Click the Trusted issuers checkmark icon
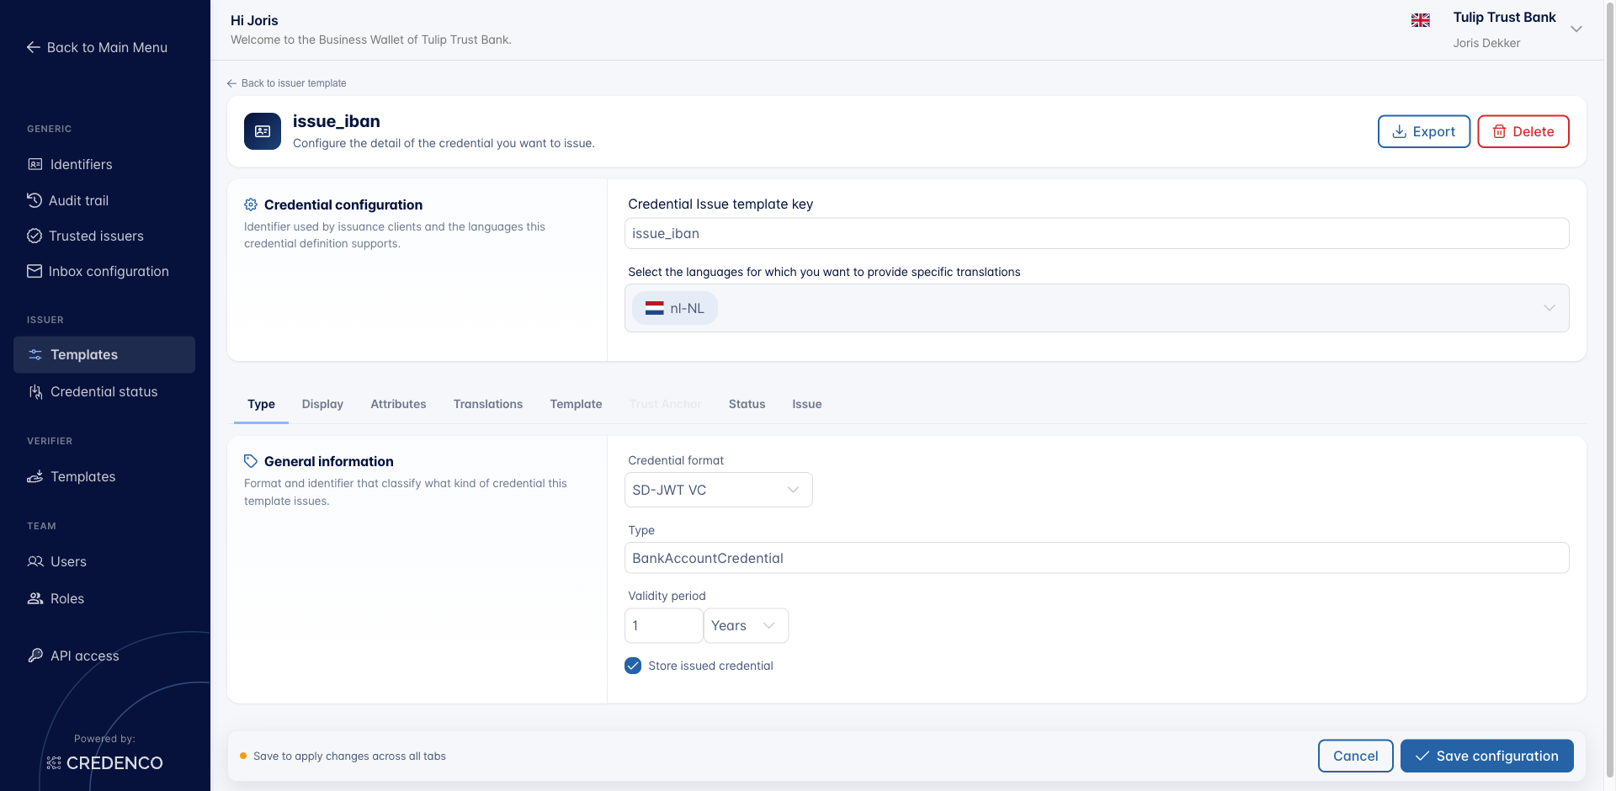 [x=35, y=236]
